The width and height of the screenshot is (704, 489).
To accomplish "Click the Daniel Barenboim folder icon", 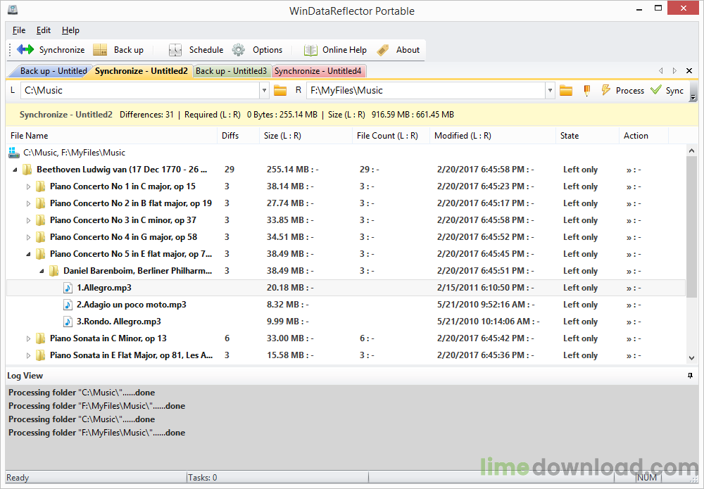I will (x=54, y=271).
